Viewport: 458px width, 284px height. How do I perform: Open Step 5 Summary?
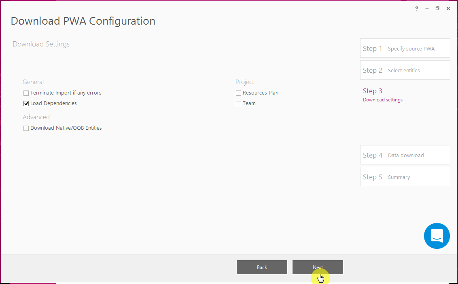click(405, 177)
